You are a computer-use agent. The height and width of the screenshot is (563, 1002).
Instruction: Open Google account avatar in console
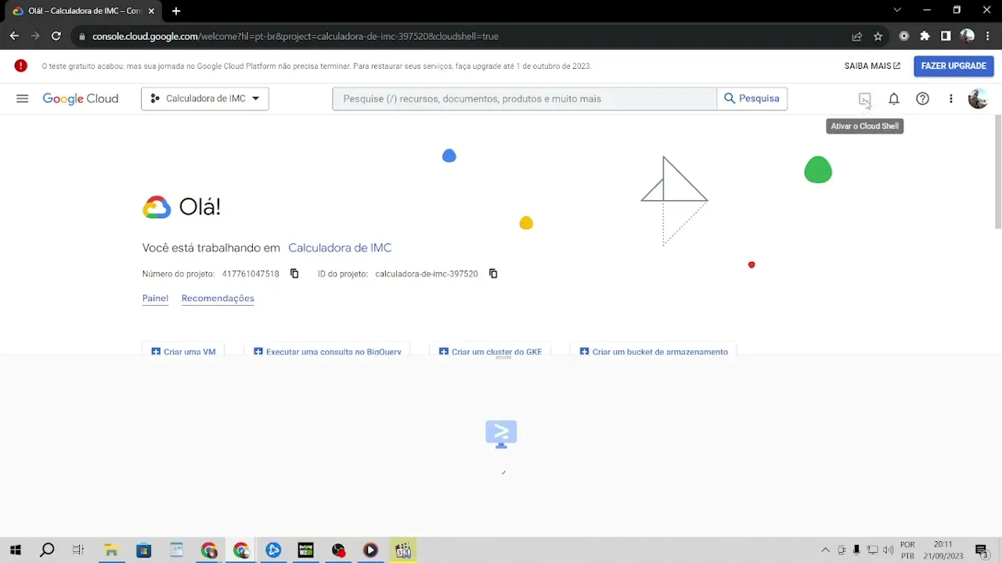click(978, 99)
